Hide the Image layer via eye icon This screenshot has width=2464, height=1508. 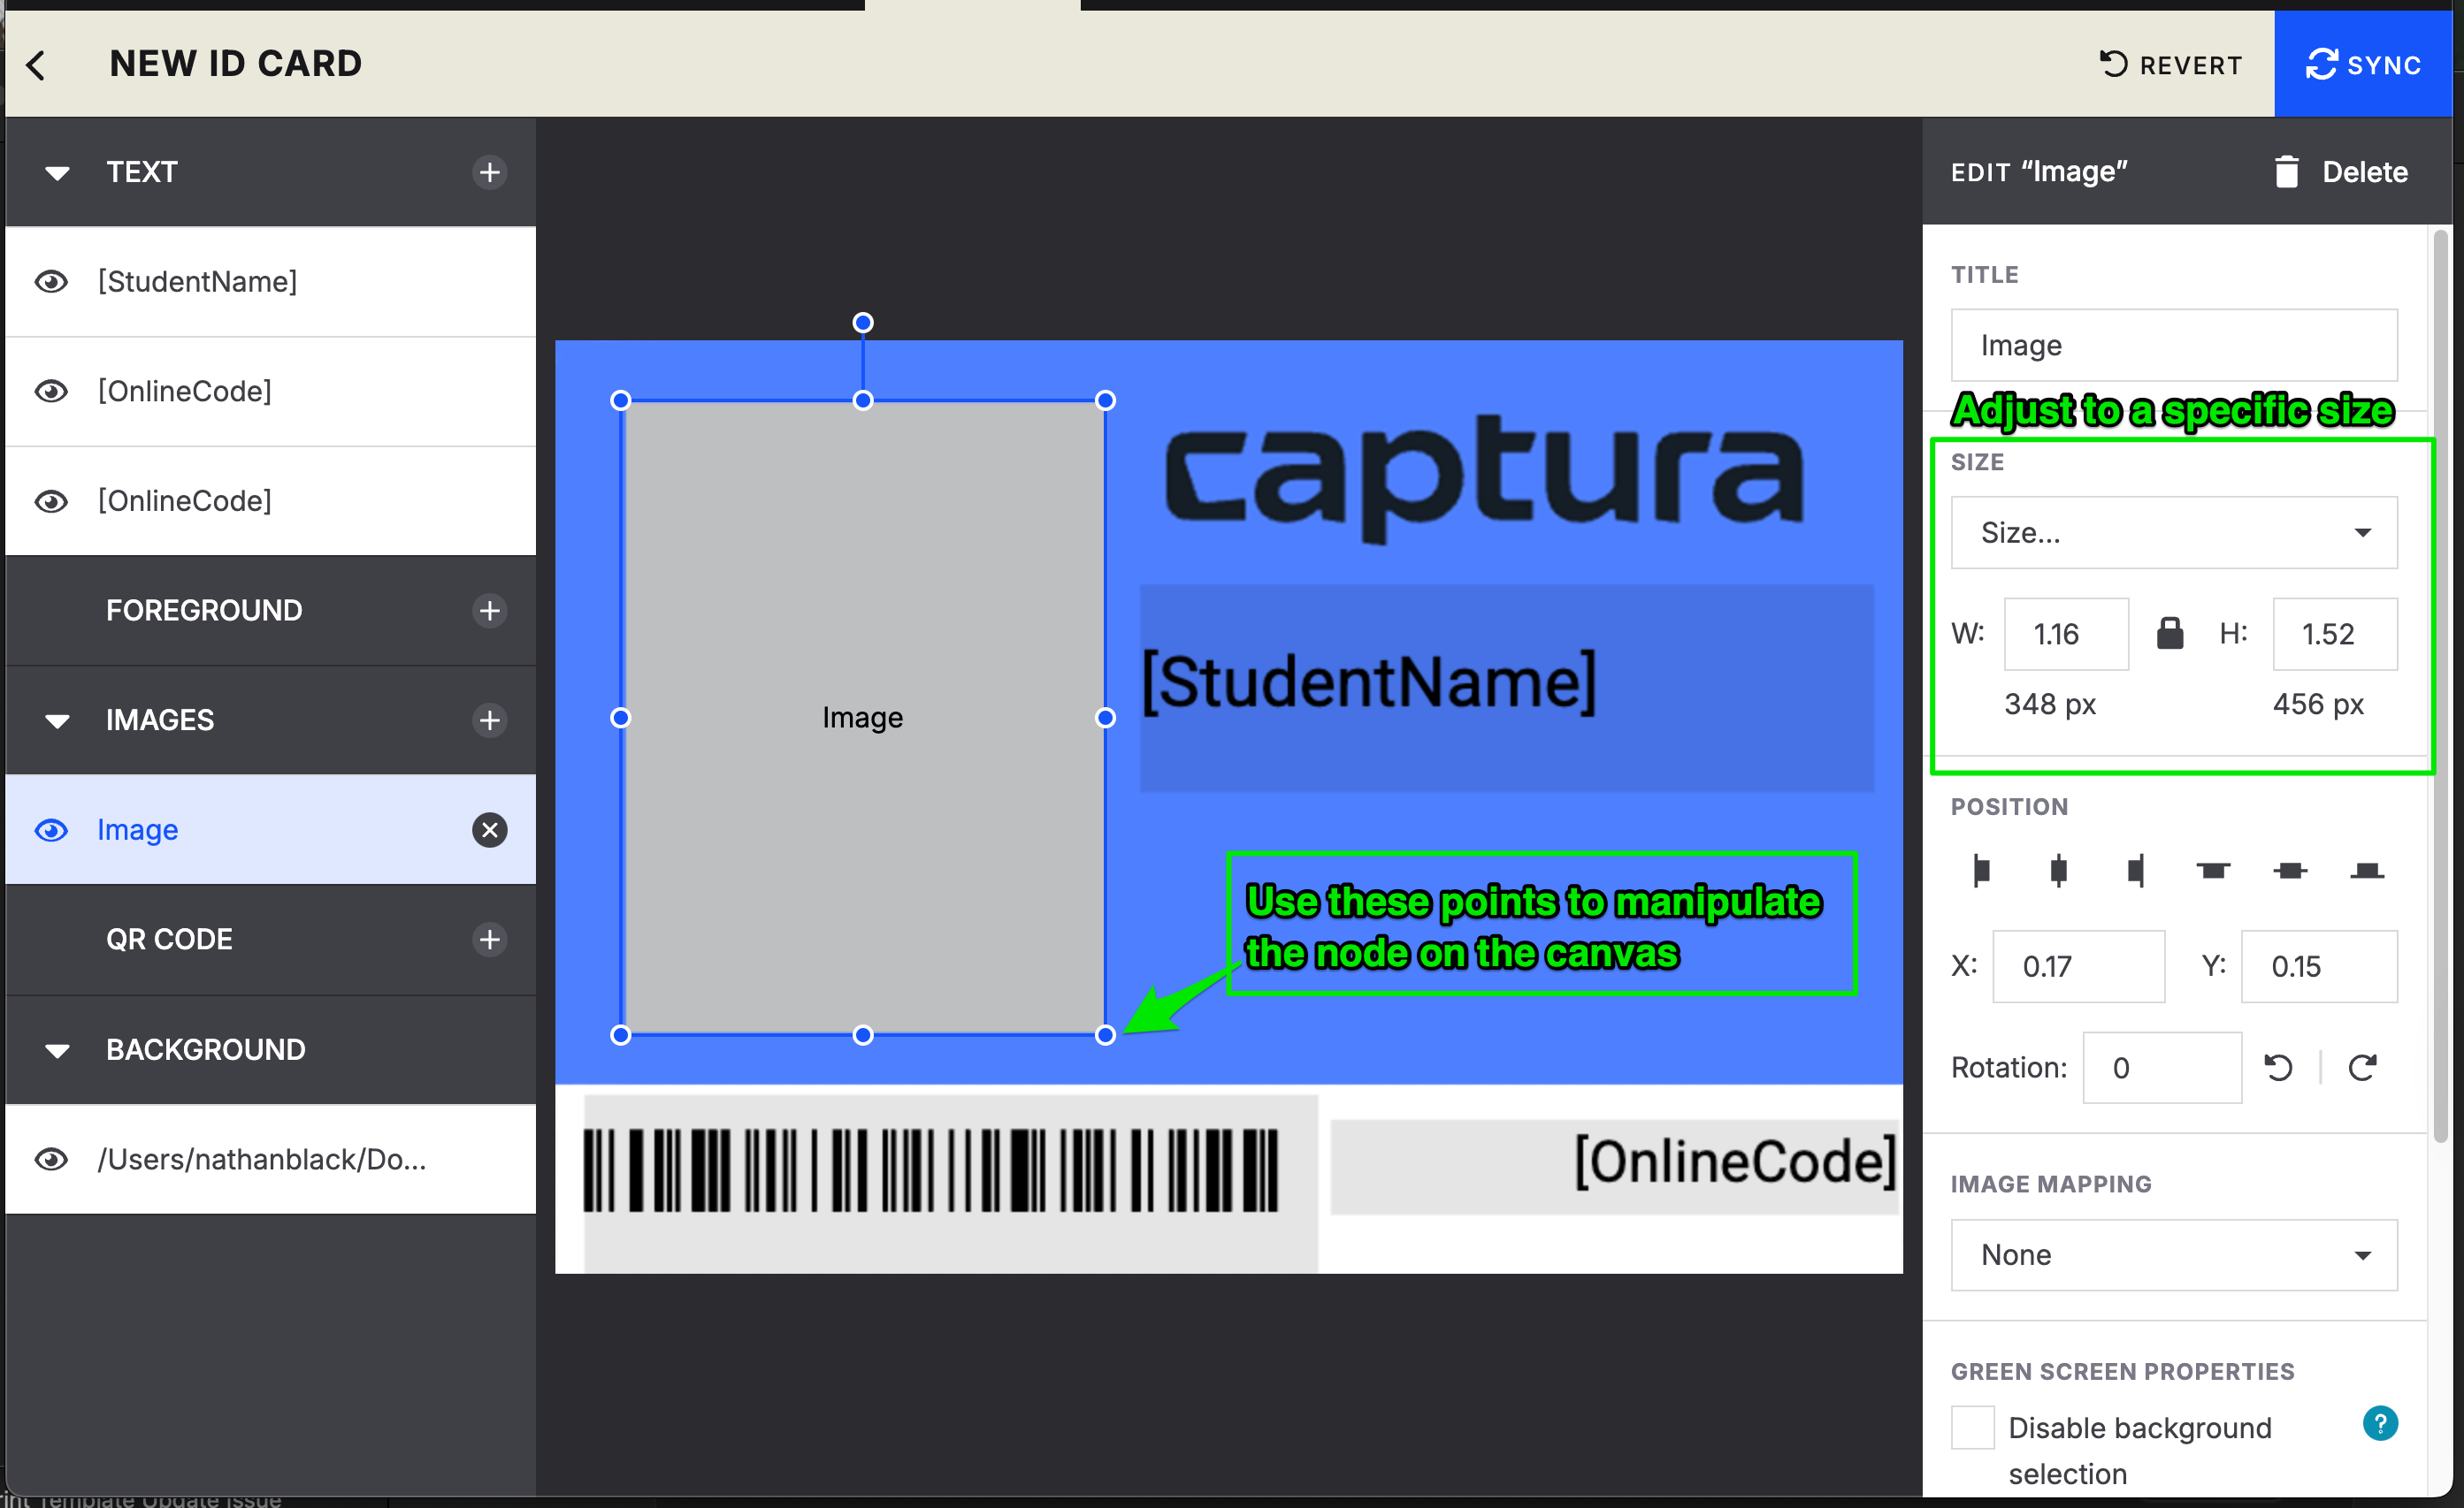51,829
